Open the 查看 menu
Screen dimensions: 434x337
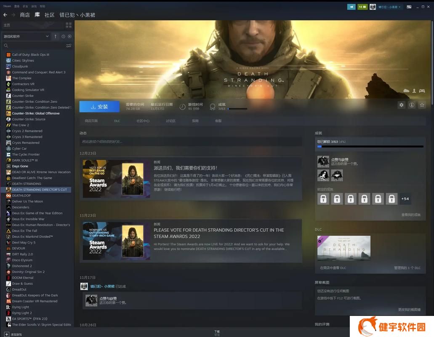click(17, 6)
